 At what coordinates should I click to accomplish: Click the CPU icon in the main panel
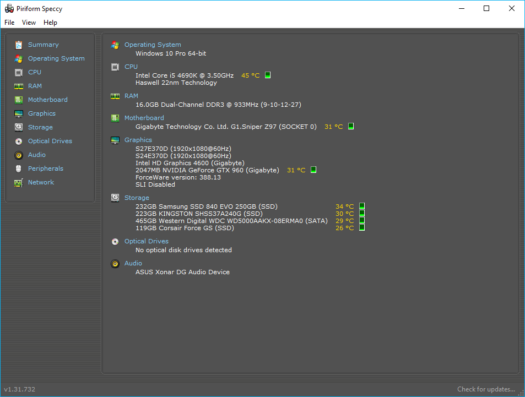115,67
